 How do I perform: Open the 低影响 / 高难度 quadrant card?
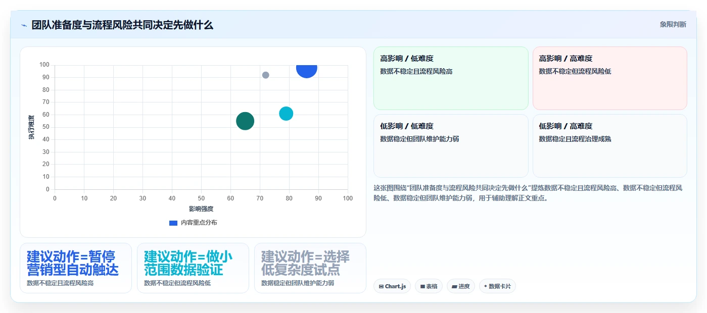click(609, 146)
